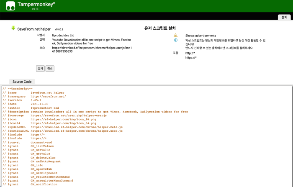The height and width of the screenshot is (187, 293).
Task: Click the v9.65.2 version label
Action: (x=59, y=29)
